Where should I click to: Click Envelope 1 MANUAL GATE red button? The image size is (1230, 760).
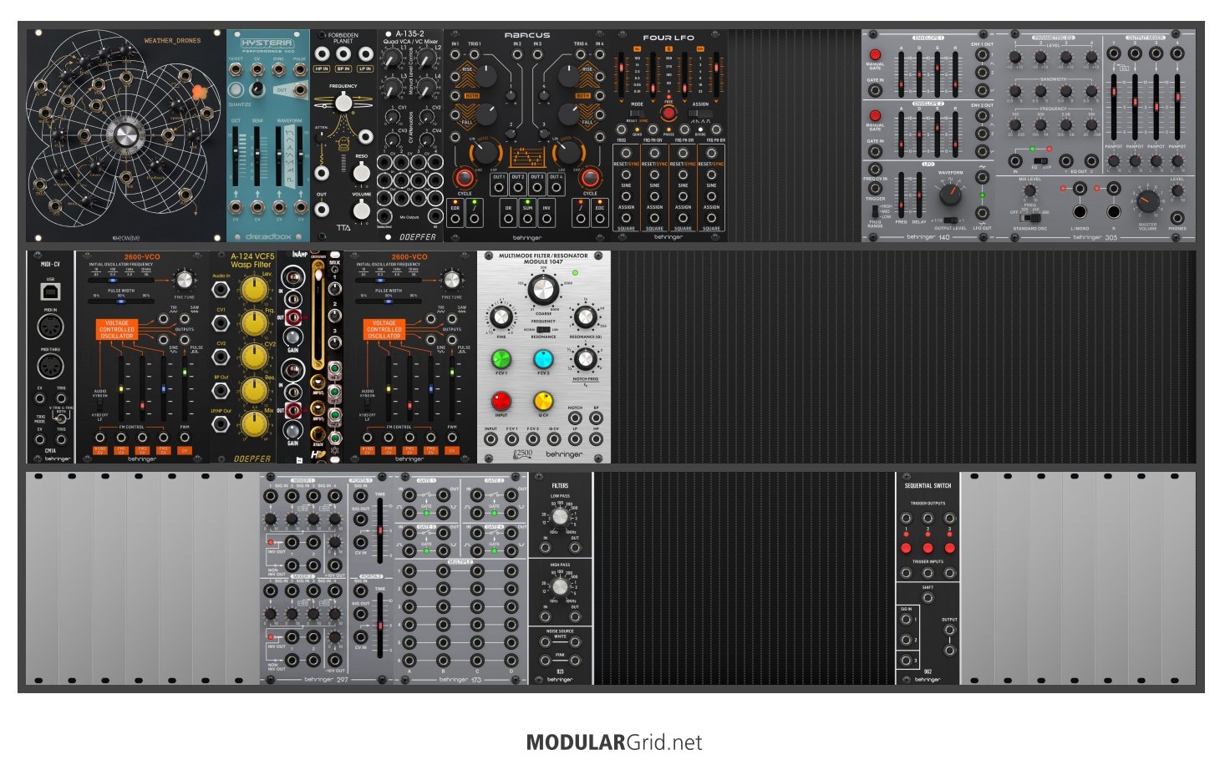[875, 55]
